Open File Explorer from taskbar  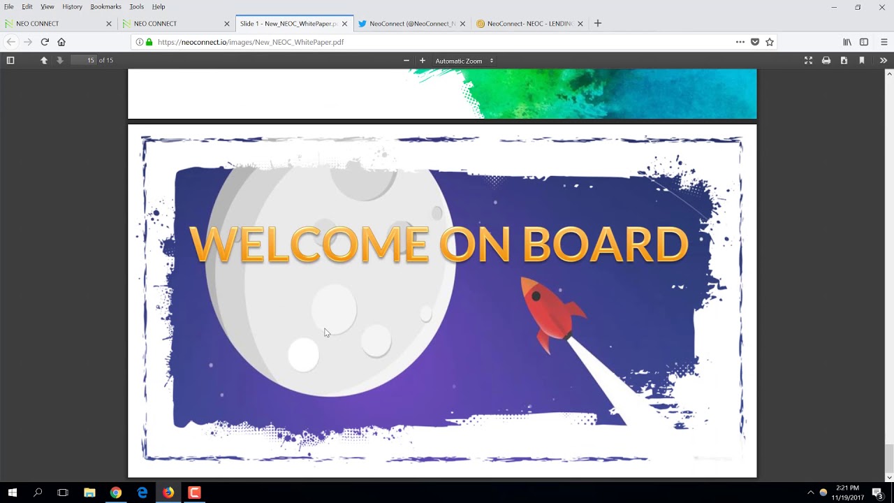tap(89, 493)
